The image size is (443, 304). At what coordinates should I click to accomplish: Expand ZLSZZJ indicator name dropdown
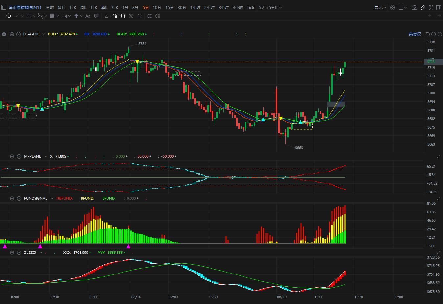pos(41,253)
